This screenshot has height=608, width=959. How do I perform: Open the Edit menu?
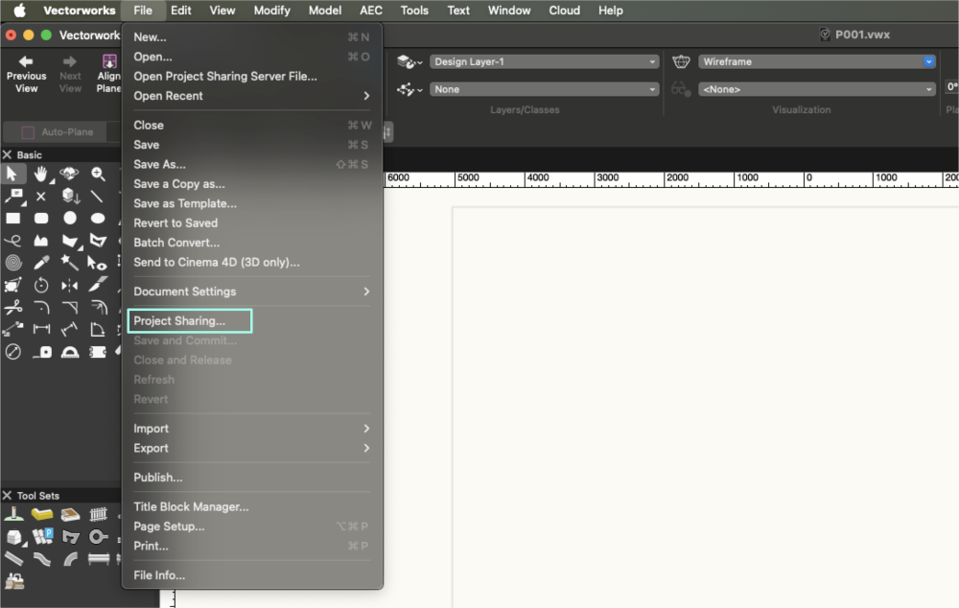180,11
